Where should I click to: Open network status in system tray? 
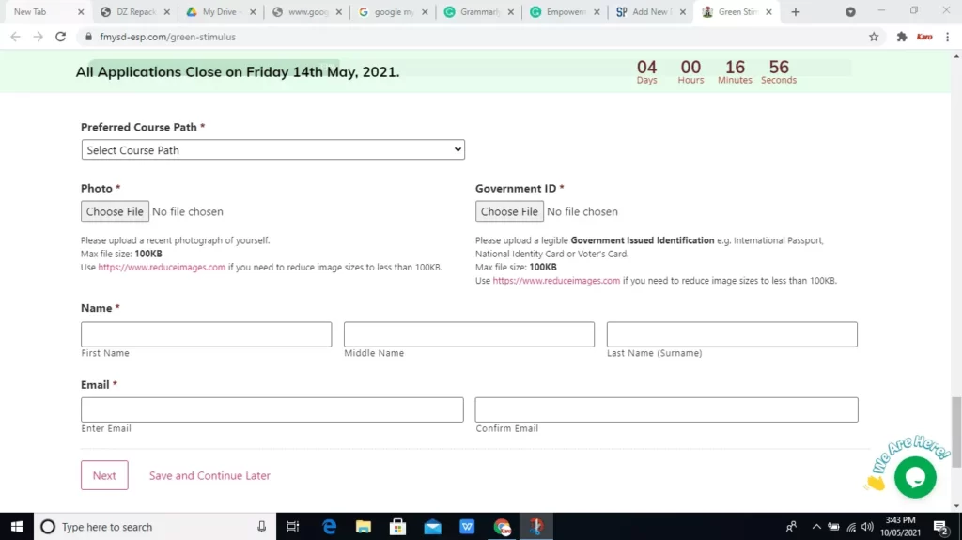click(x=851, y=527)
